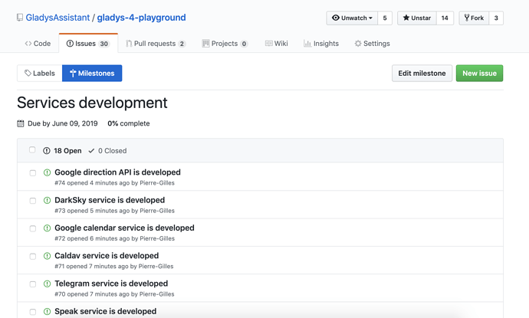The width and height of the screenshot is (529, 318).
Task: Unstar the repository
Action: pos(417,18)
